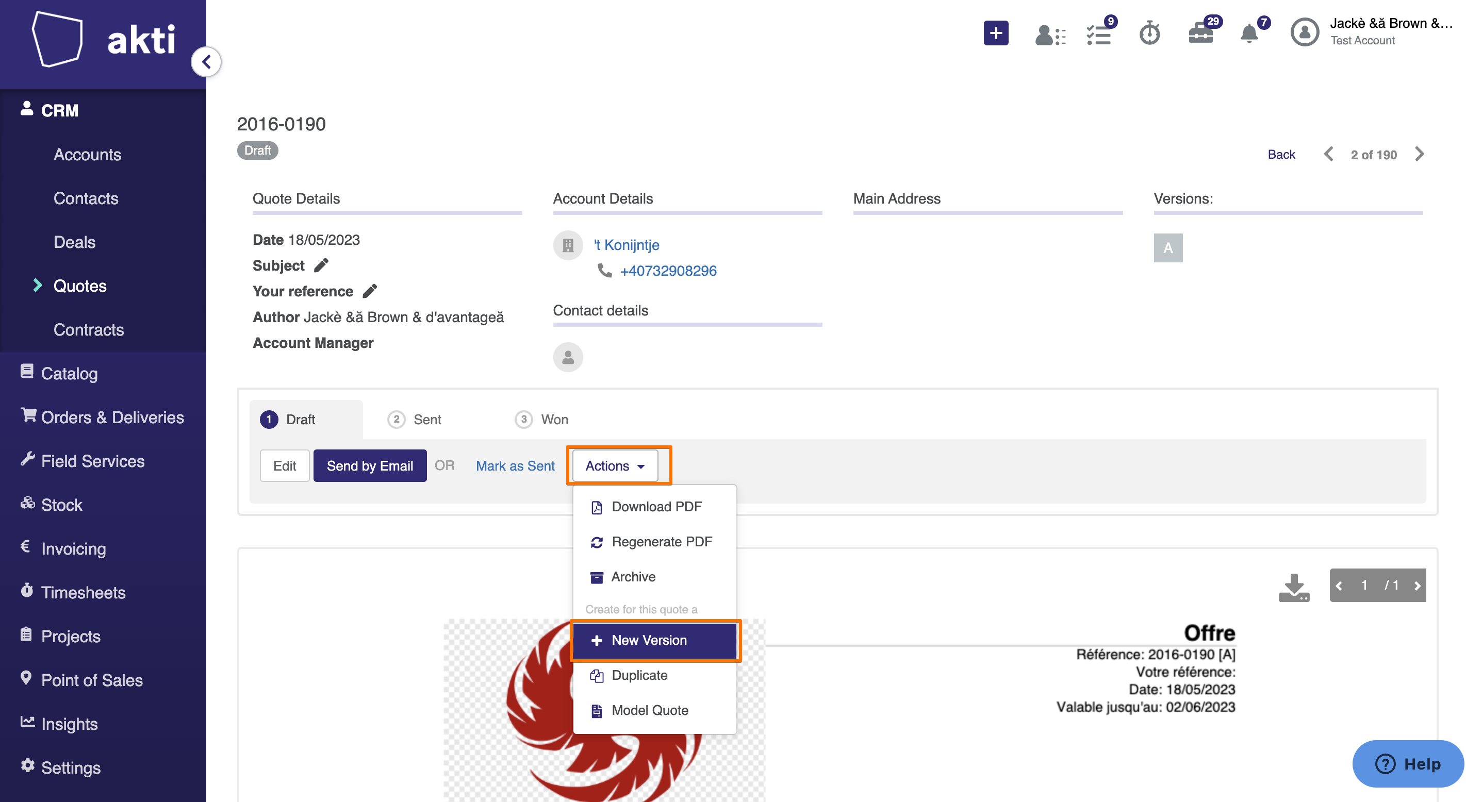Click Send by Email button
The image size is (1466, 802).
click(370, 465)
